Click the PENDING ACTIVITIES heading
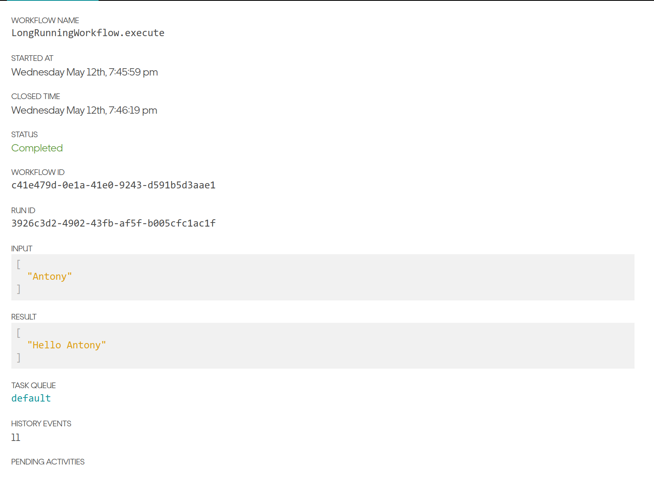Screen dimensions: 654x486 47,462
